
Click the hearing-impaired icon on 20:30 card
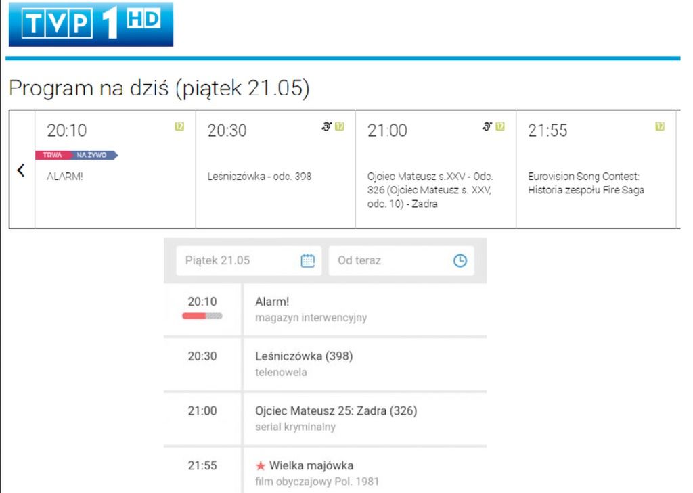(x=327, y=126)
